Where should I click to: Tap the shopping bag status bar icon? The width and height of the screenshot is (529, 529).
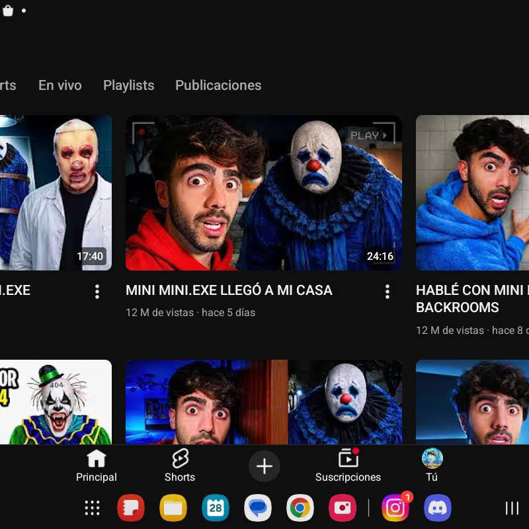click(x=8, y=11)
